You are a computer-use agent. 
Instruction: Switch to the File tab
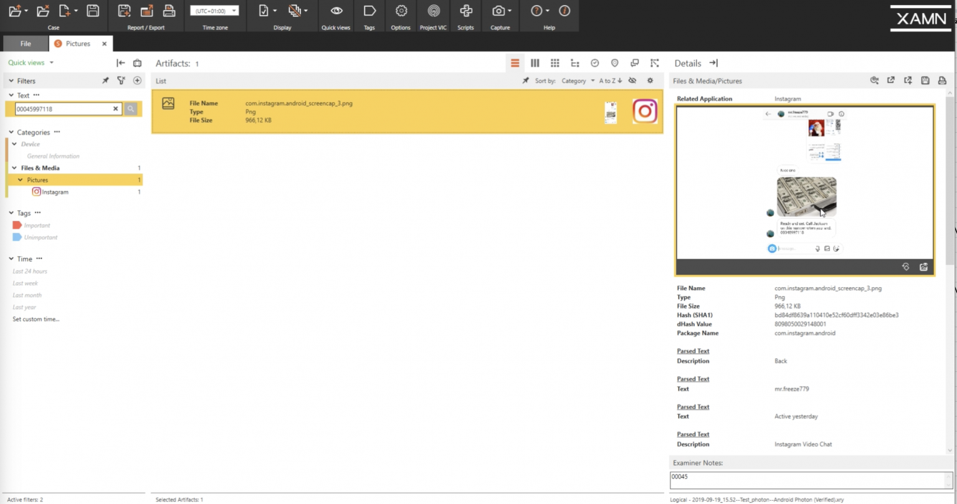25,44
